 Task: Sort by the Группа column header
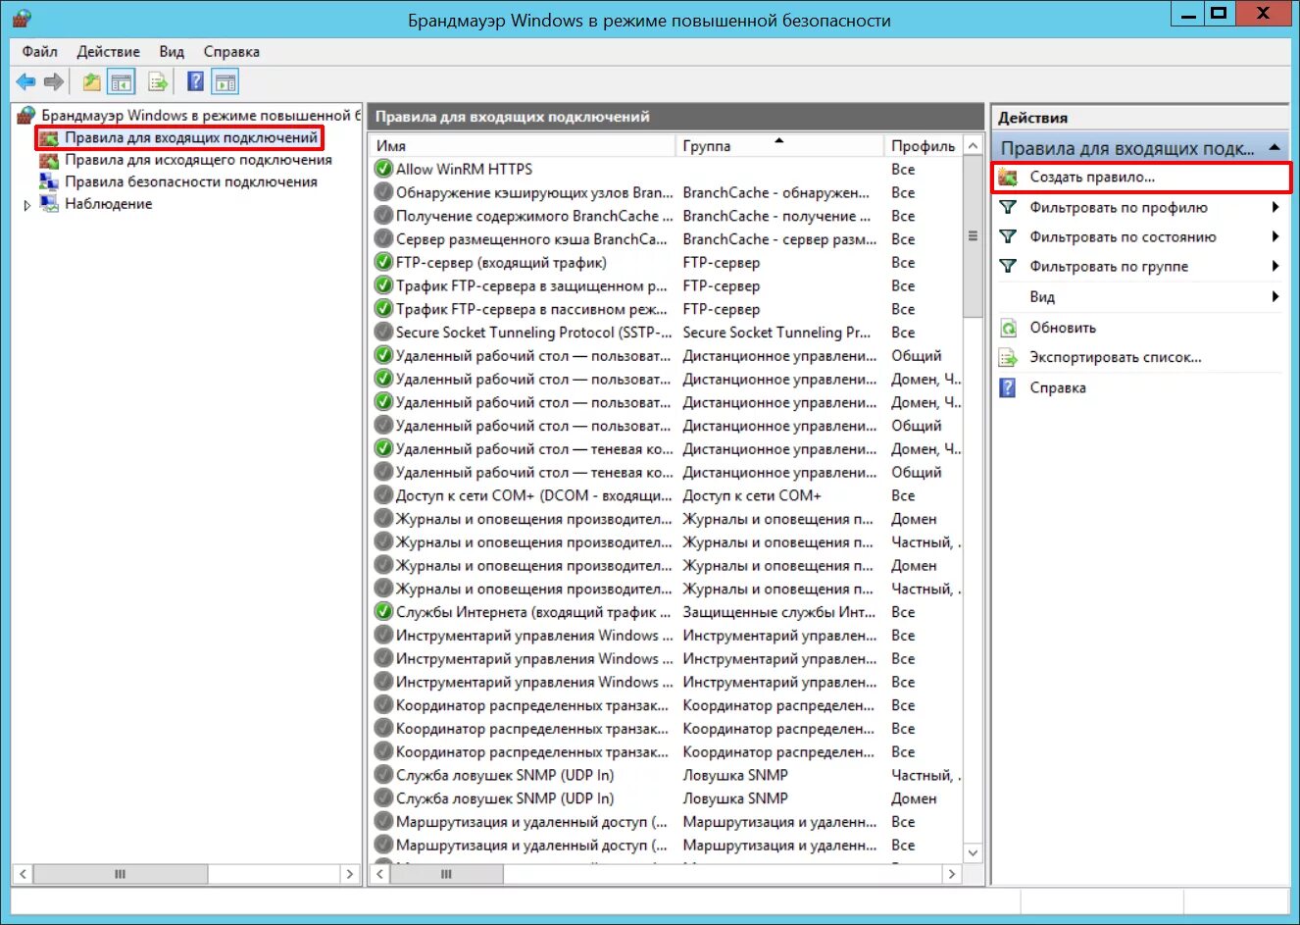pos(780,145)
